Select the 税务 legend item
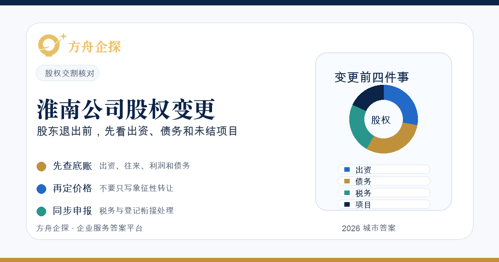 tap(384, 193)
